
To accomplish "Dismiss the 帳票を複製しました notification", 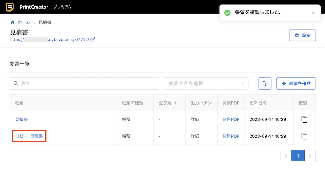I will click(x=313, y=13).
